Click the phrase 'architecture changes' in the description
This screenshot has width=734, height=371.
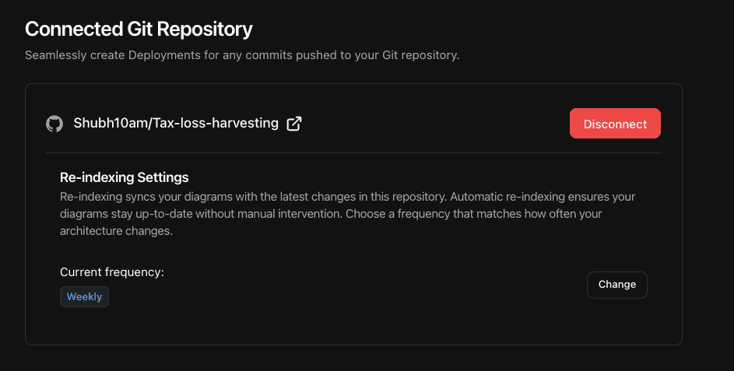(113, 231)
